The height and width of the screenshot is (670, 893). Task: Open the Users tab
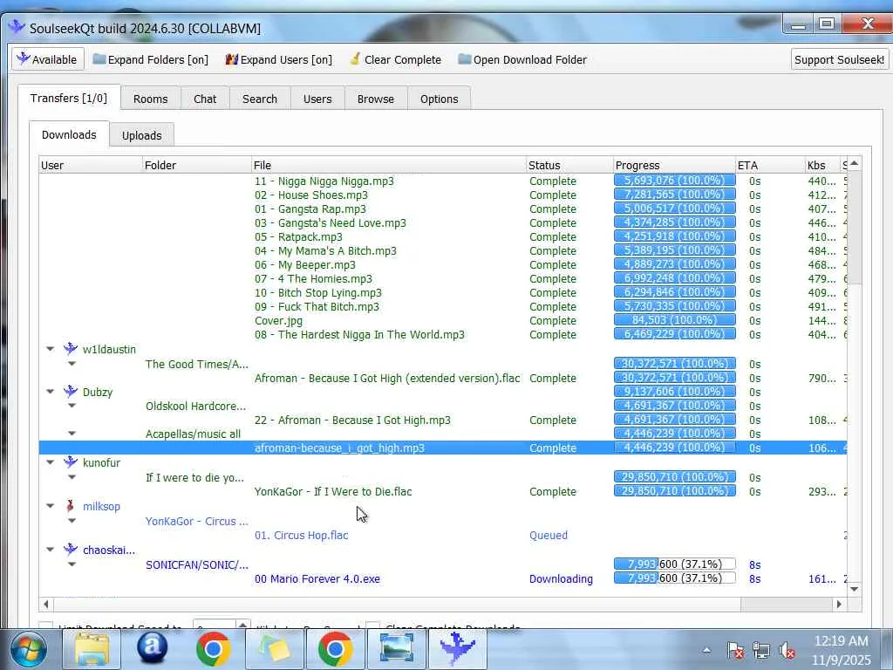[317, 99]
